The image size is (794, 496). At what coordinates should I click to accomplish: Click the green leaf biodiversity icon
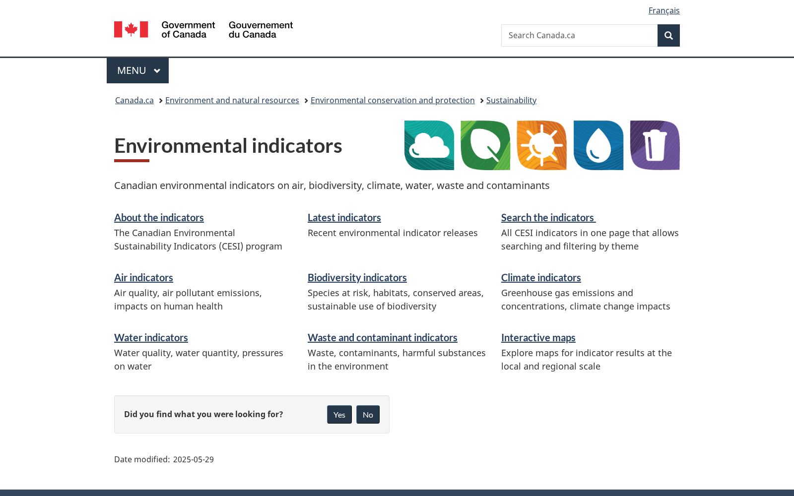point(485,145)
